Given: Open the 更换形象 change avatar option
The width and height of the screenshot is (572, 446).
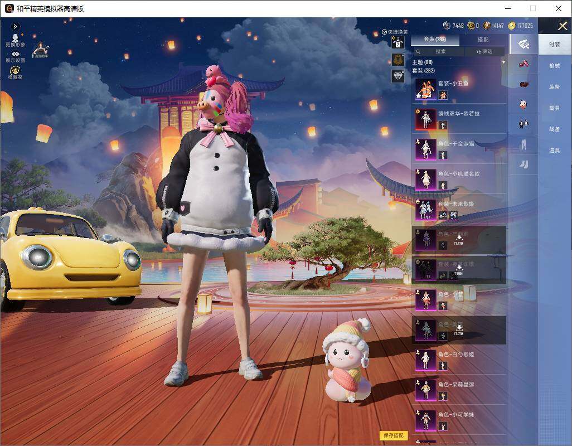Looking at the screenshot, I should 15,41.
